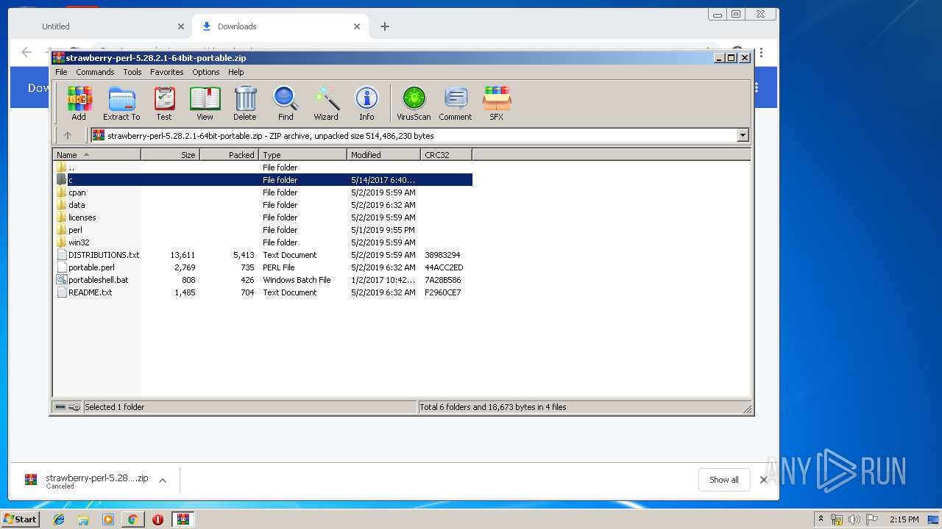The width and height of the screenshot is (942, 529).
Task: Open a new browser tab
Action: click(x=384, y=26)
